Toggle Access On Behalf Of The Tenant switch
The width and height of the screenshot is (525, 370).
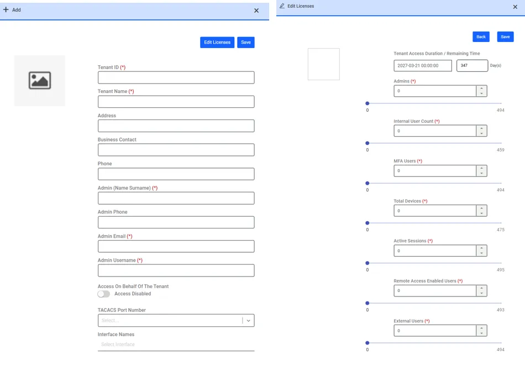[104, 294]
